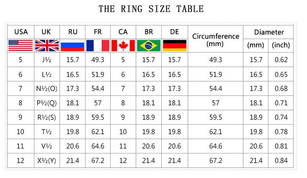The image size is (307, 178).
Task: Click the French flag icon
Action: (98, 46)
